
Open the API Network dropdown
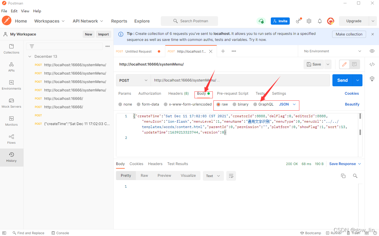click(x=88, y=21)
